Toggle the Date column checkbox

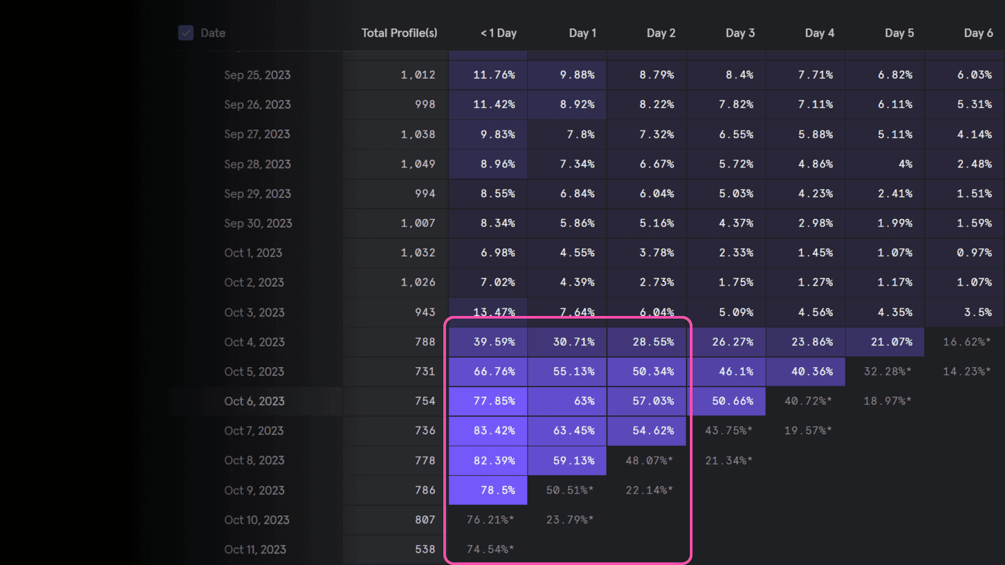click(x=186, y=33)
